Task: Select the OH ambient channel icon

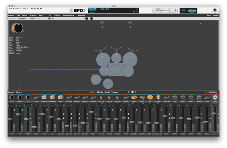Action: pyautogui.click(x=175, y=97)
